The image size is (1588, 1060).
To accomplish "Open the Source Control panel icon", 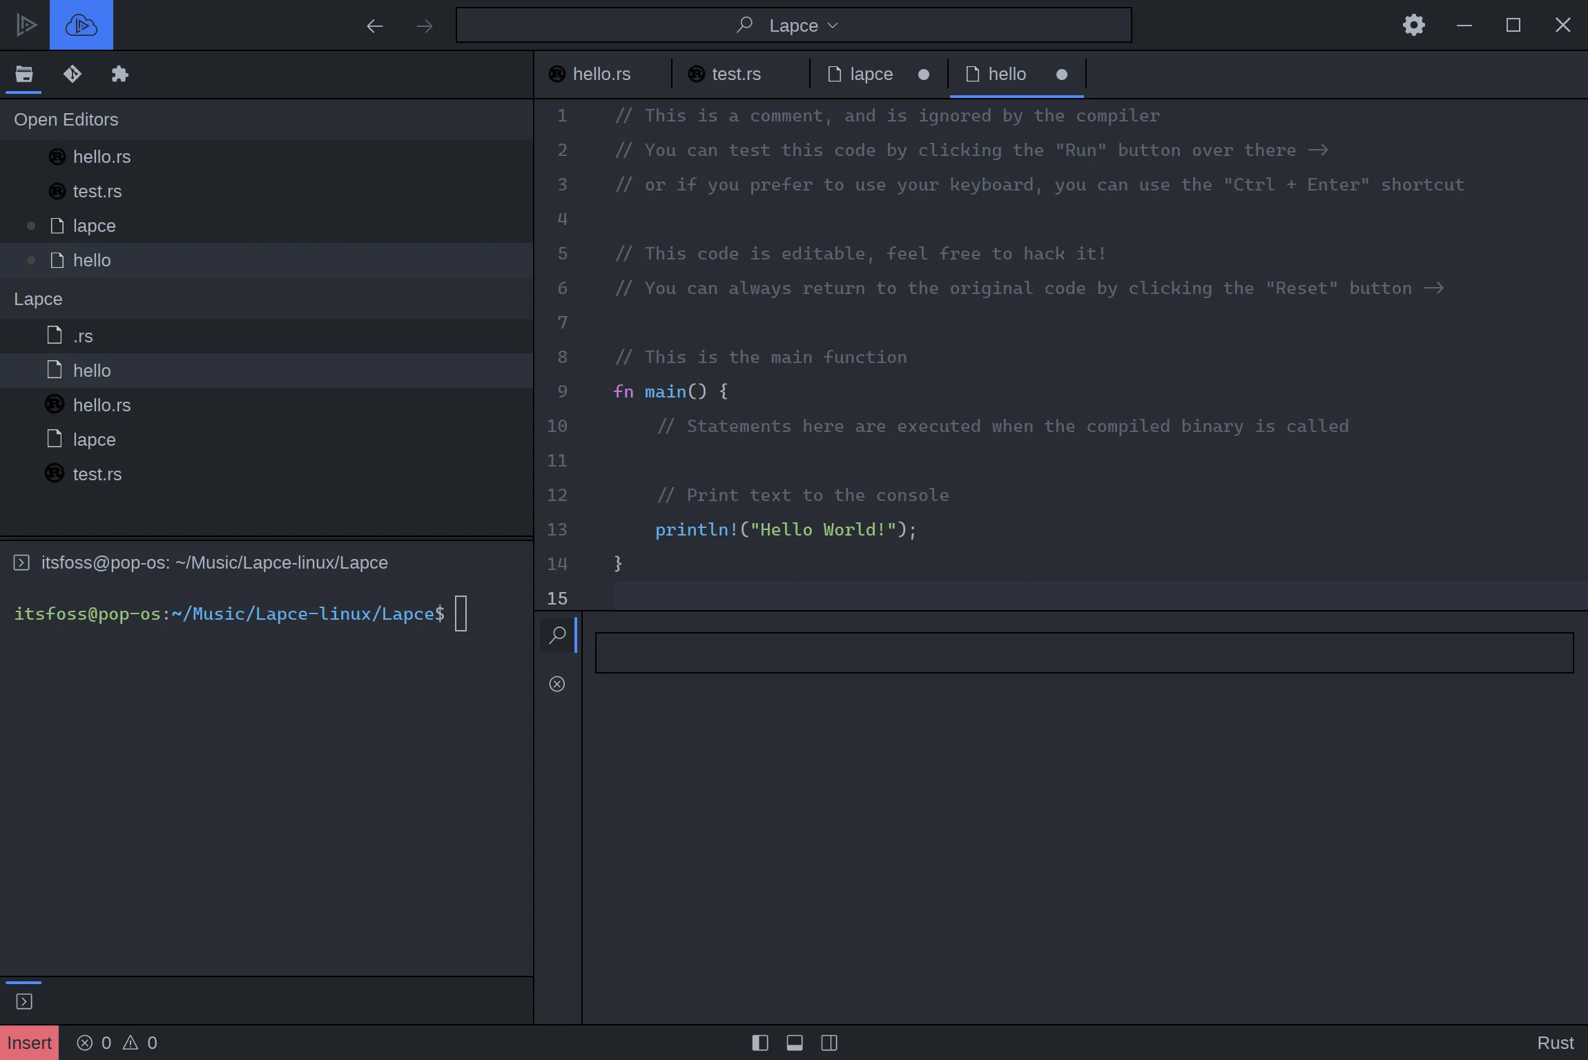I will 72,74.
